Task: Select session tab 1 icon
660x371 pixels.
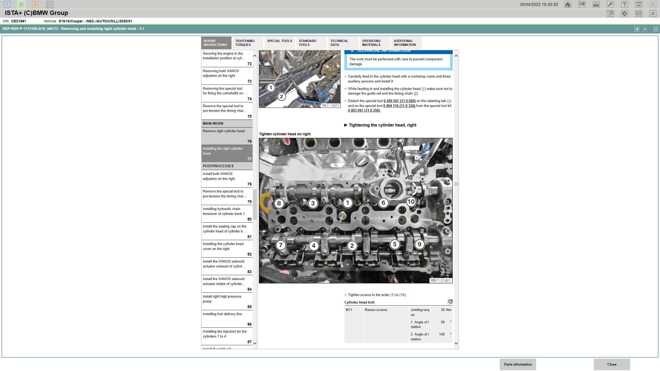Action: pos(7,4)
